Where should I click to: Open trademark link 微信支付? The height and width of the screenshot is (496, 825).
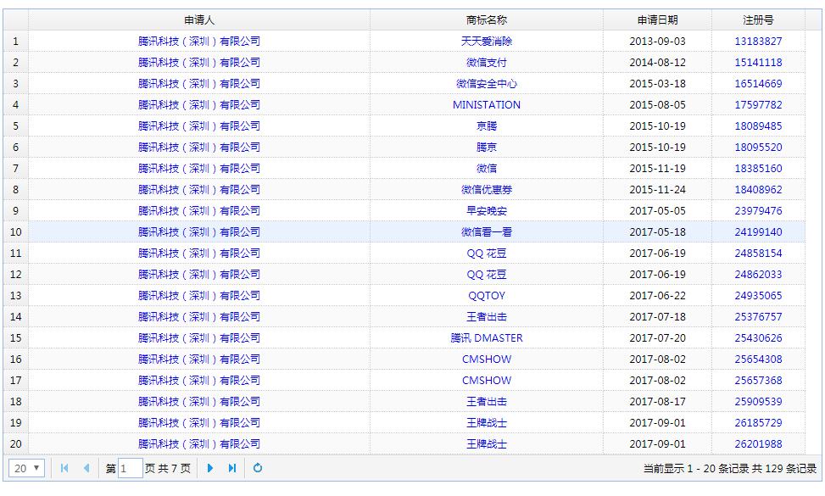487,63
